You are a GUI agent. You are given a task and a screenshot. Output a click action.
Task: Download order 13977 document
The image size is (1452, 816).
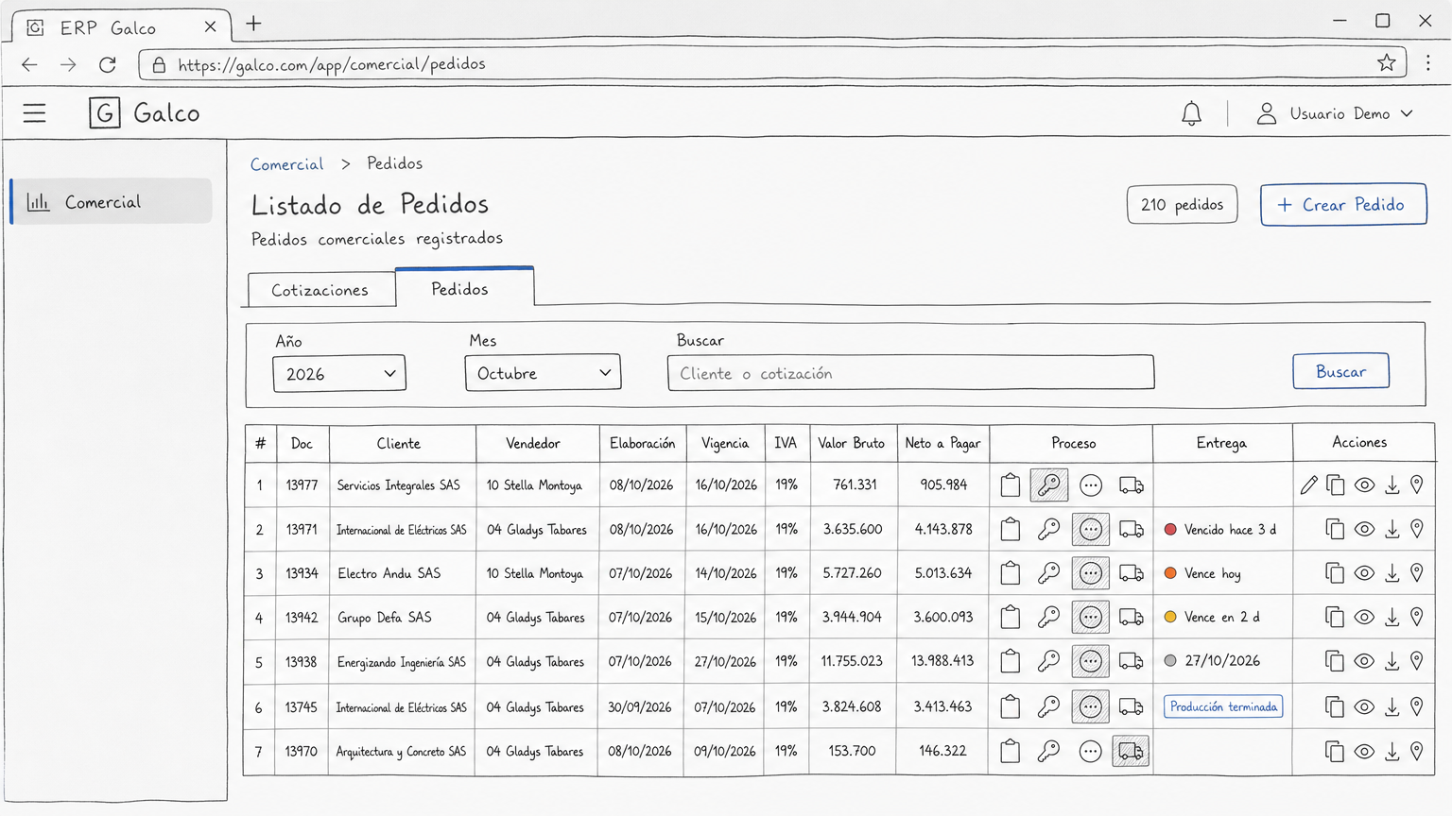point(1391,485)
